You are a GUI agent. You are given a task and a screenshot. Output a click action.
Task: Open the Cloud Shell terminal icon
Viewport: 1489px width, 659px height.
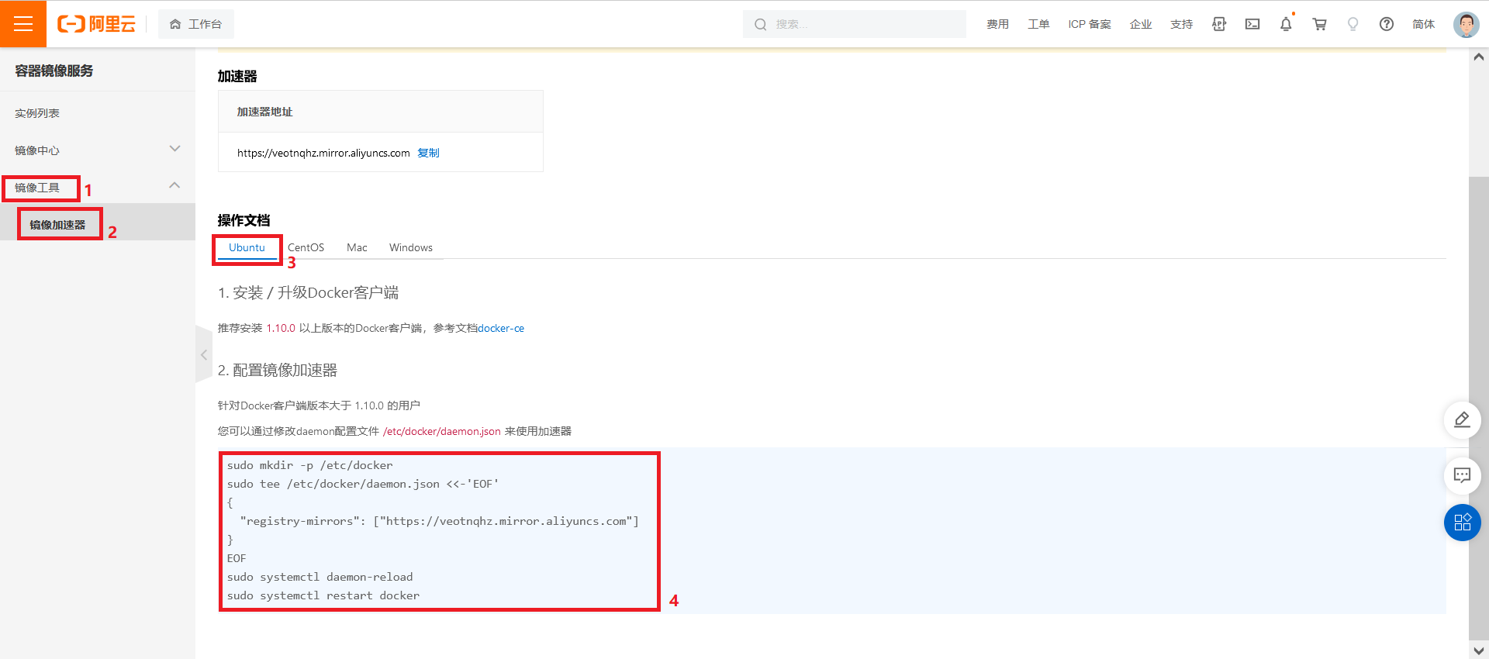(x=1252, y=24)
